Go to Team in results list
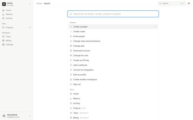The image size is (193, 120). (113, 113)
